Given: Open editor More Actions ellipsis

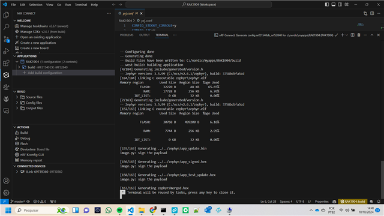Looking at the screenshot, I should (379, 13).
